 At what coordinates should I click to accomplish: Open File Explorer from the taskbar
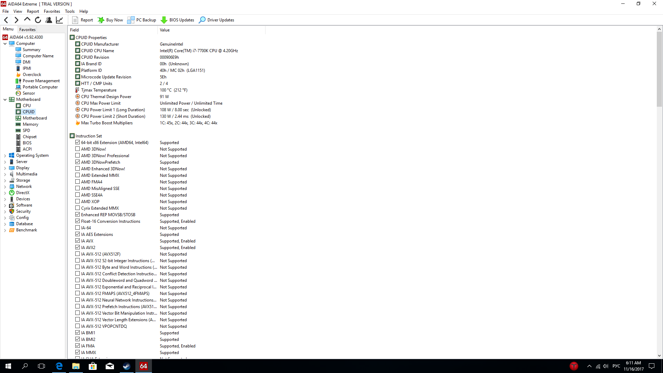76,366
